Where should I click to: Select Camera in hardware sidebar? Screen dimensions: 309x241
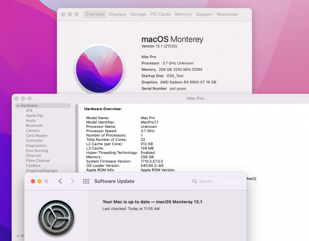tap(33, 131)
